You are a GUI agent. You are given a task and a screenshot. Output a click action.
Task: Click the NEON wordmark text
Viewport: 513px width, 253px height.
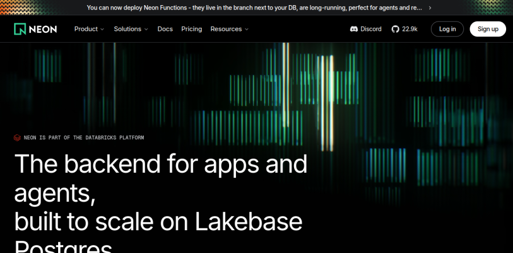point(43,30)
